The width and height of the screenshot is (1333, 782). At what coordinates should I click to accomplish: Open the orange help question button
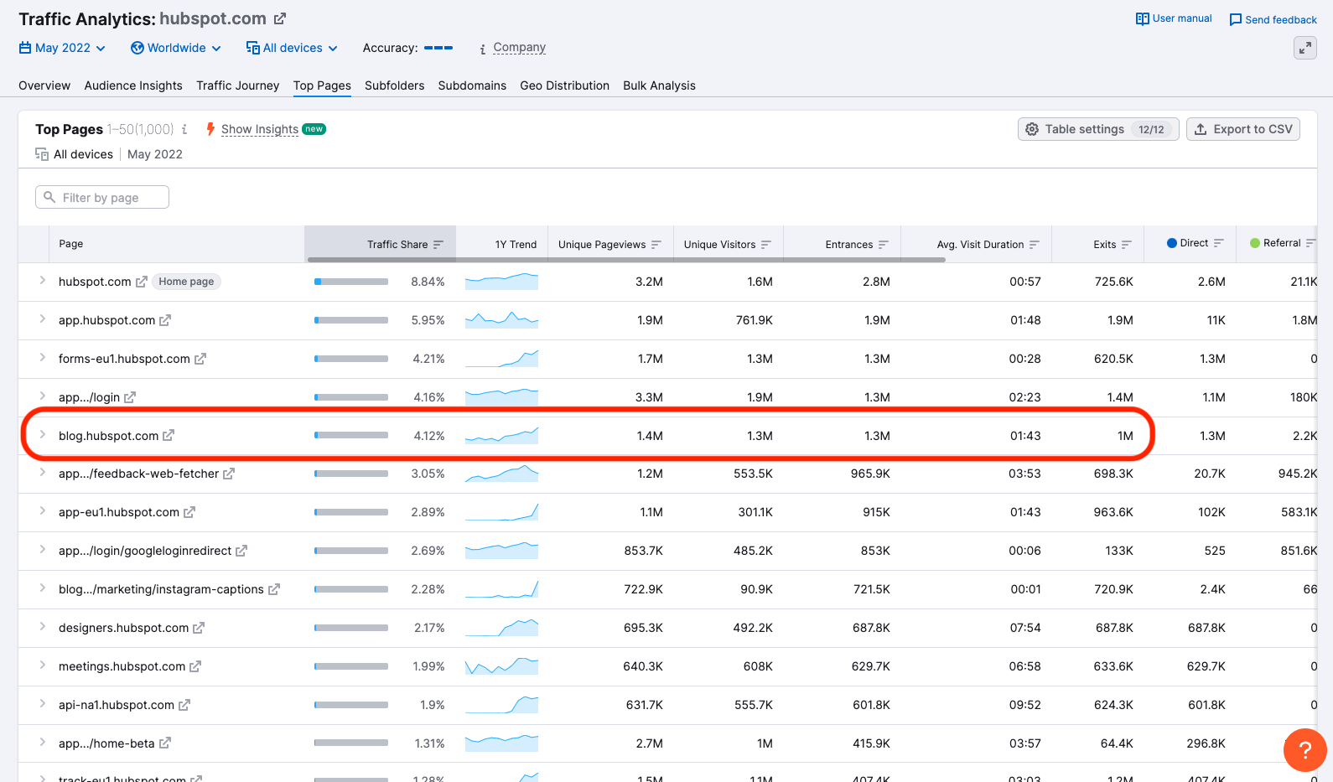1304,750
